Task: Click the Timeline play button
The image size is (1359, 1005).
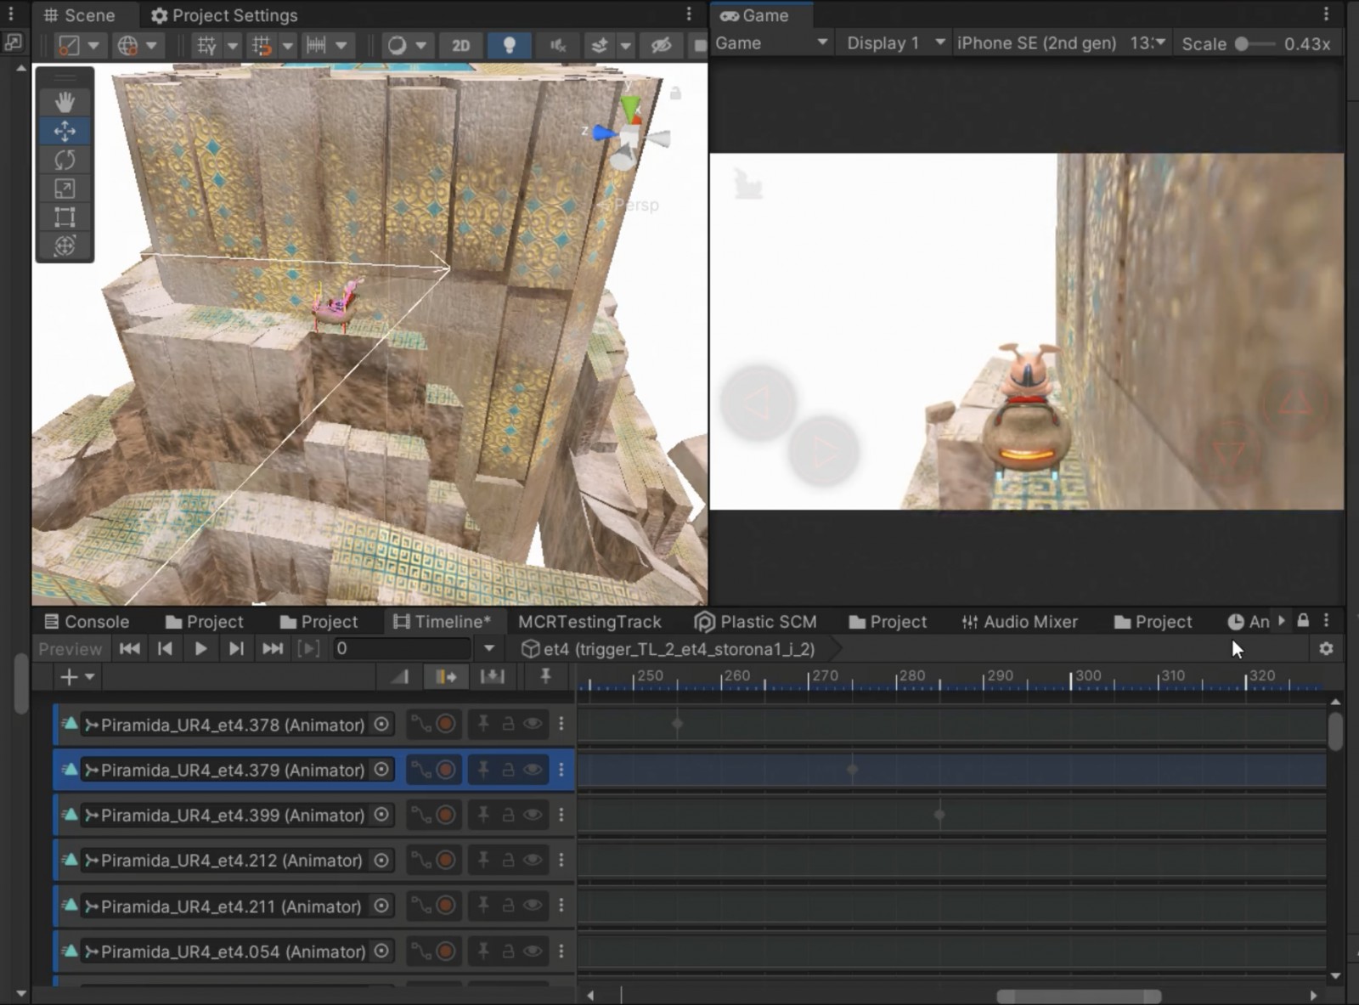Action: [200, 649]
